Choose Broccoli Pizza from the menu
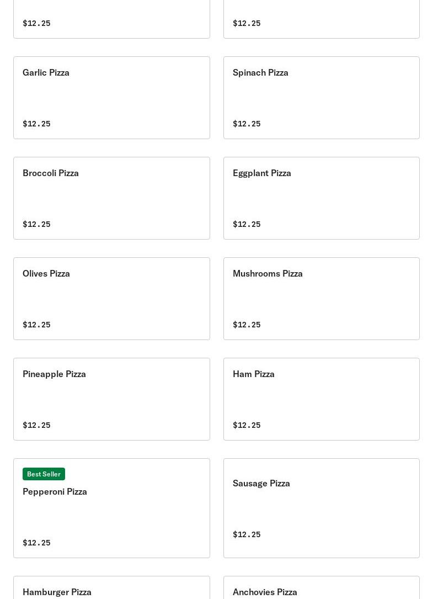 (x=111, y=198)
